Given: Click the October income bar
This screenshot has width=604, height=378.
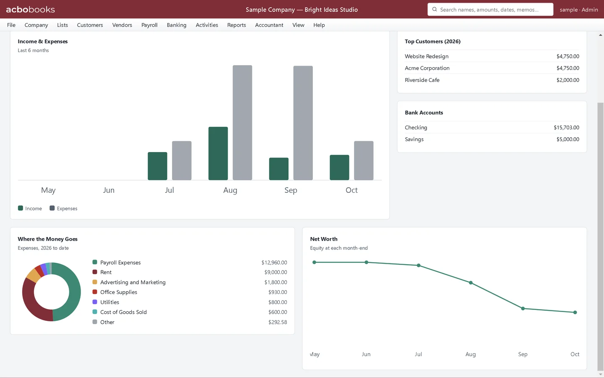Looking at the screenshot, I should 339,168.
